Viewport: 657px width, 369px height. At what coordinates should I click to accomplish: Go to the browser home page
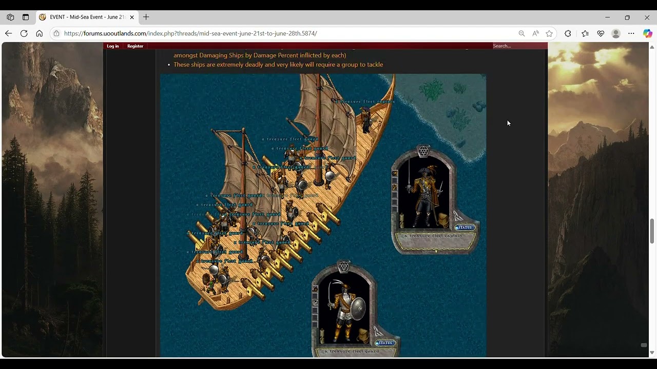click(39, 33)
